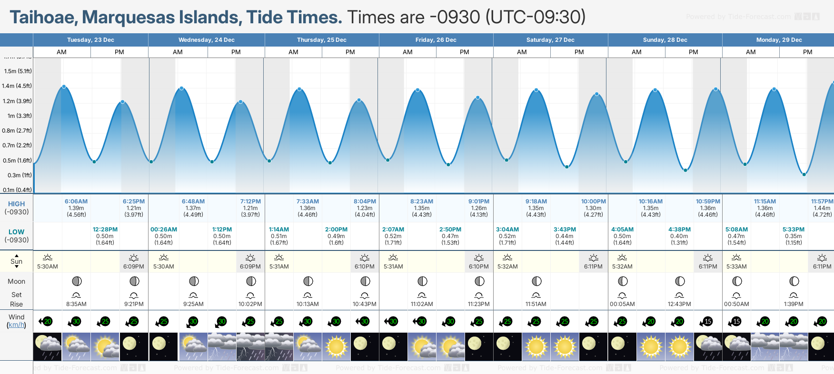Click the Tuesday 6:06AM high tide point
This screenshot has height=374, width=834.
(x=64, y=86)
